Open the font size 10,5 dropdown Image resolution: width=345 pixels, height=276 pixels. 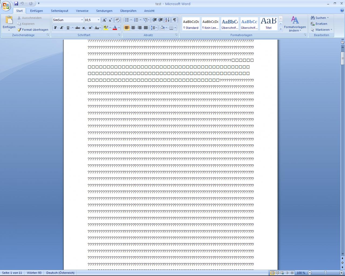click(98, 20)
